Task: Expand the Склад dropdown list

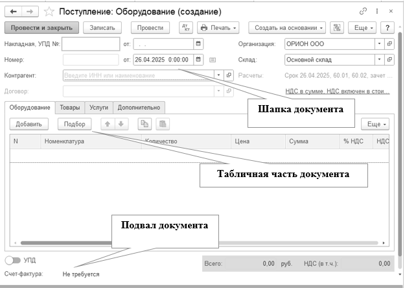Action: point(380,60)
